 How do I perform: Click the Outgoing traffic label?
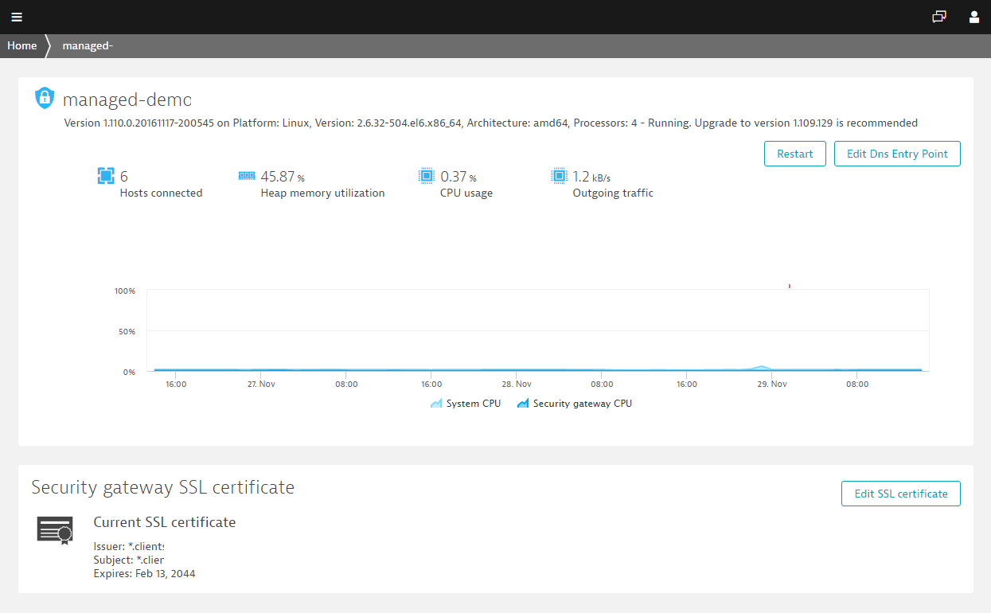tap(613, 193)
